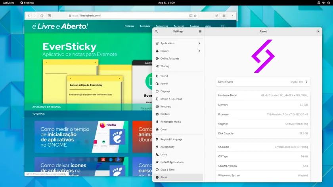Open browser hamburger menu

[x=224, y=15]
